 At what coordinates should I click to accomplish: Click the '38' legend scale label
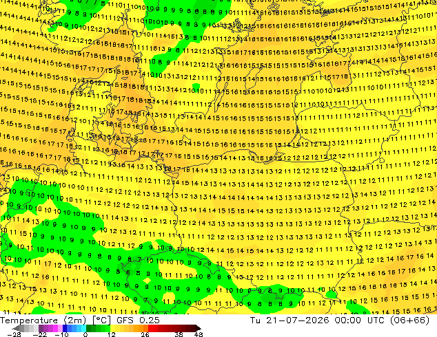pyautogui.click(x=179, y=334)
